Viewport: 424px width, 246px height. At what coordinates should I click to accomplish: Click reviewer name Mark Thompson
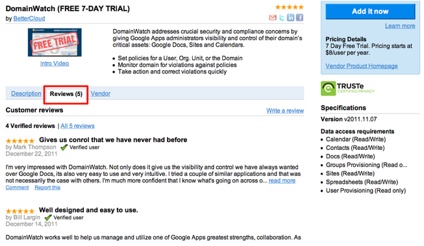tap(34, 147)
